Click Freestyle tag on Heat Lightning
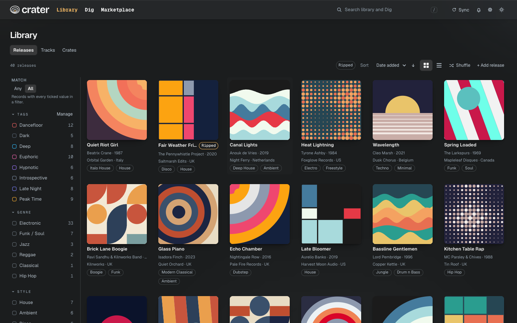This screenshot has height=323, width=517. (x=334, y=168)
